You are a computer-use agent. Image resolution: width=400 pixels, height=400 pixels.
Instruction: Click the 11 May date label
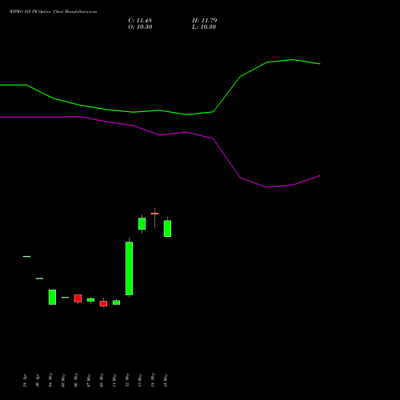pyautogui.click(x=114, y=380)
